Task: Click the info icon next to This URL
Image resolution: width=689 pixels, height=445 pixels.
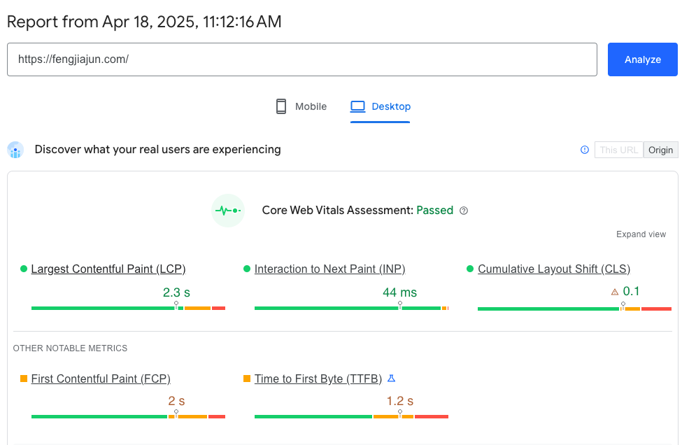Action: pyautogui.click(x=585, y=150)
